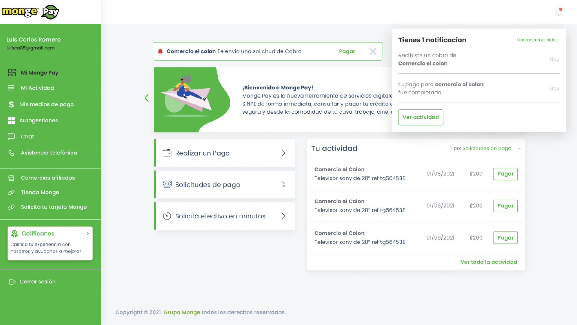
Task: Click the Cerrar sesión logout icon
Action: pos(12,282)
